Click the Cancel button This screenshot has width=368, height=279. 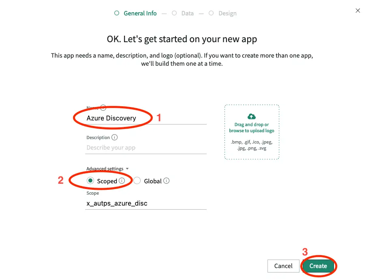283,266
